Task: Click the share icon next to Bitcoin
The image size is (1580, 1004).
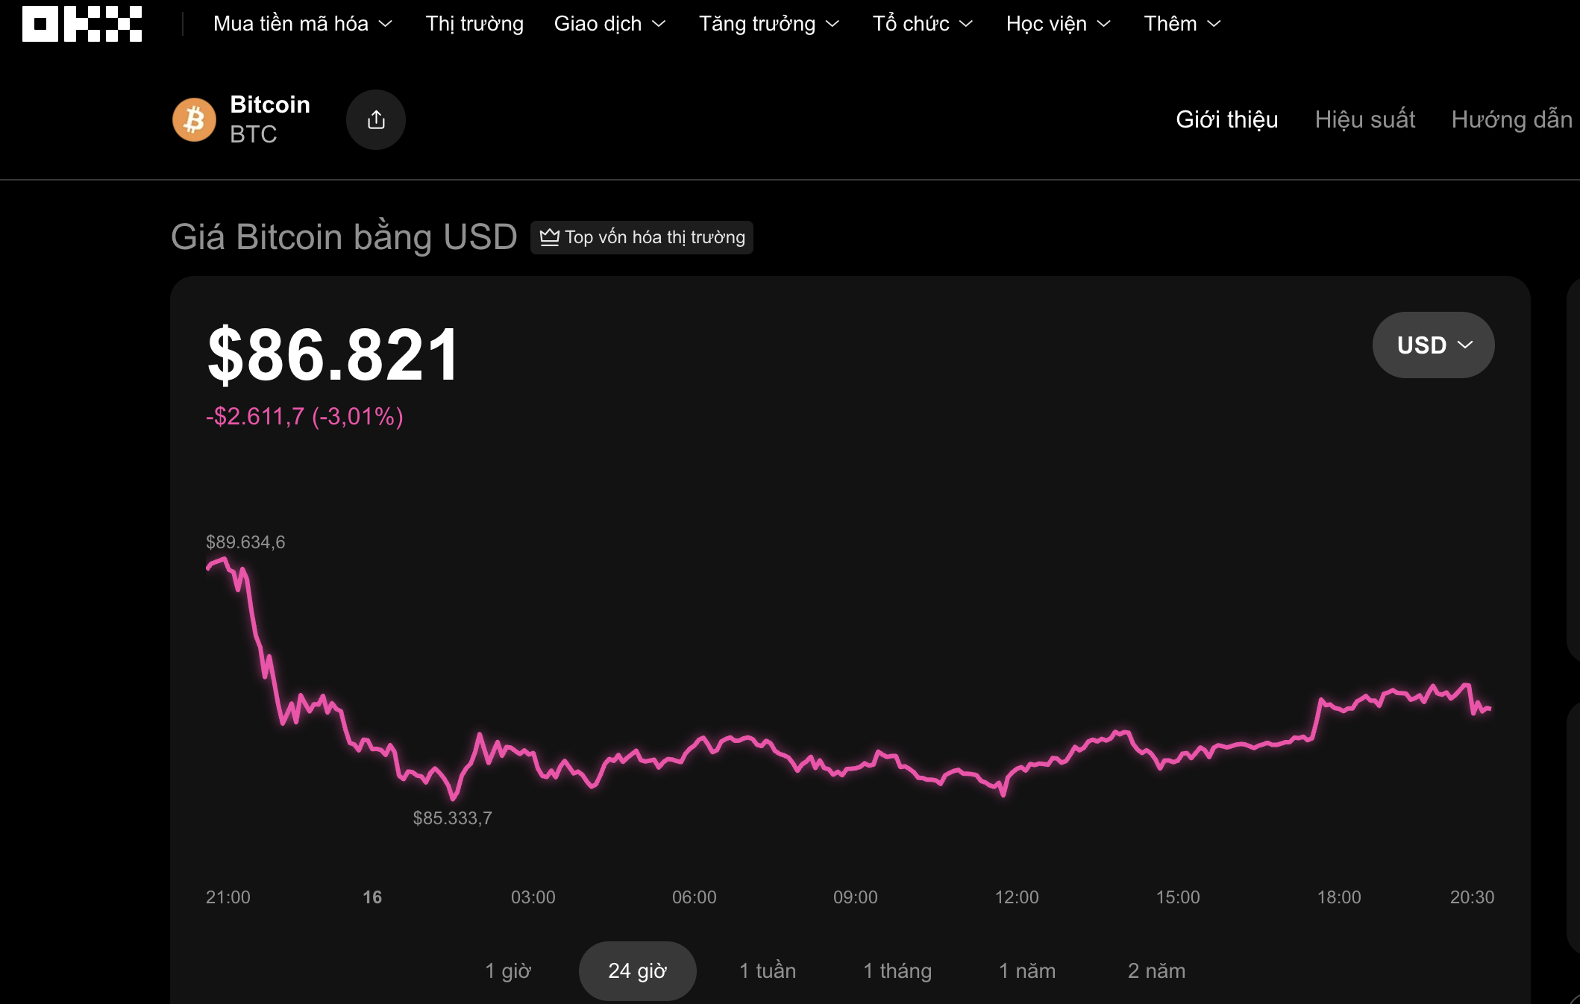Action: 376,119
